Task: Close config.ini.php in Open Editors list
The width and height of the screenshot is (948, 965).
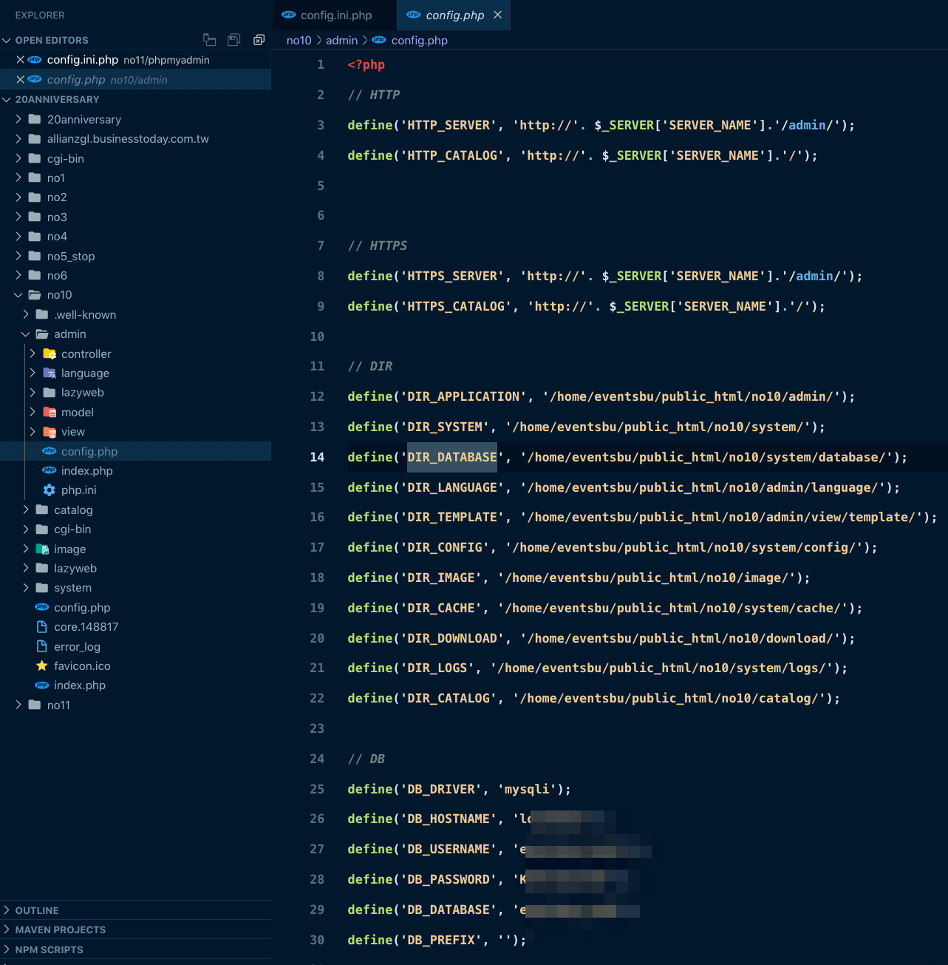Action: [x=20, y=60]
